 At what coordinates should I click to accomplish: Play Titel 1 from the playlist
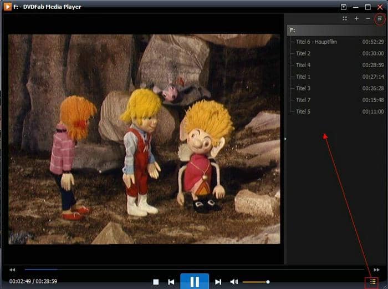(x=337, y=77)
